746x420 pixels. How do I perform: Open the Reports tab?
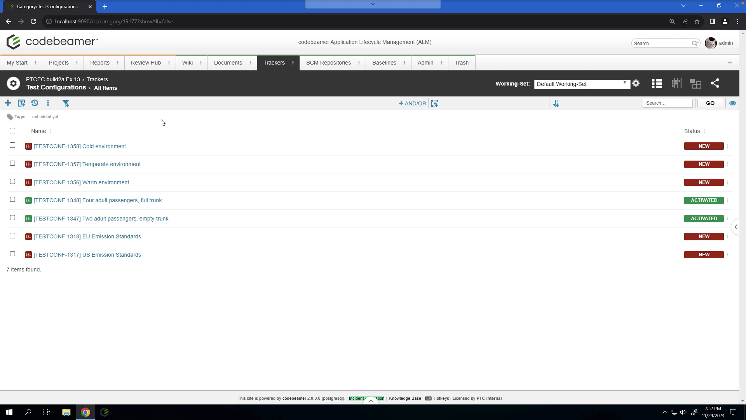[100, 63]
